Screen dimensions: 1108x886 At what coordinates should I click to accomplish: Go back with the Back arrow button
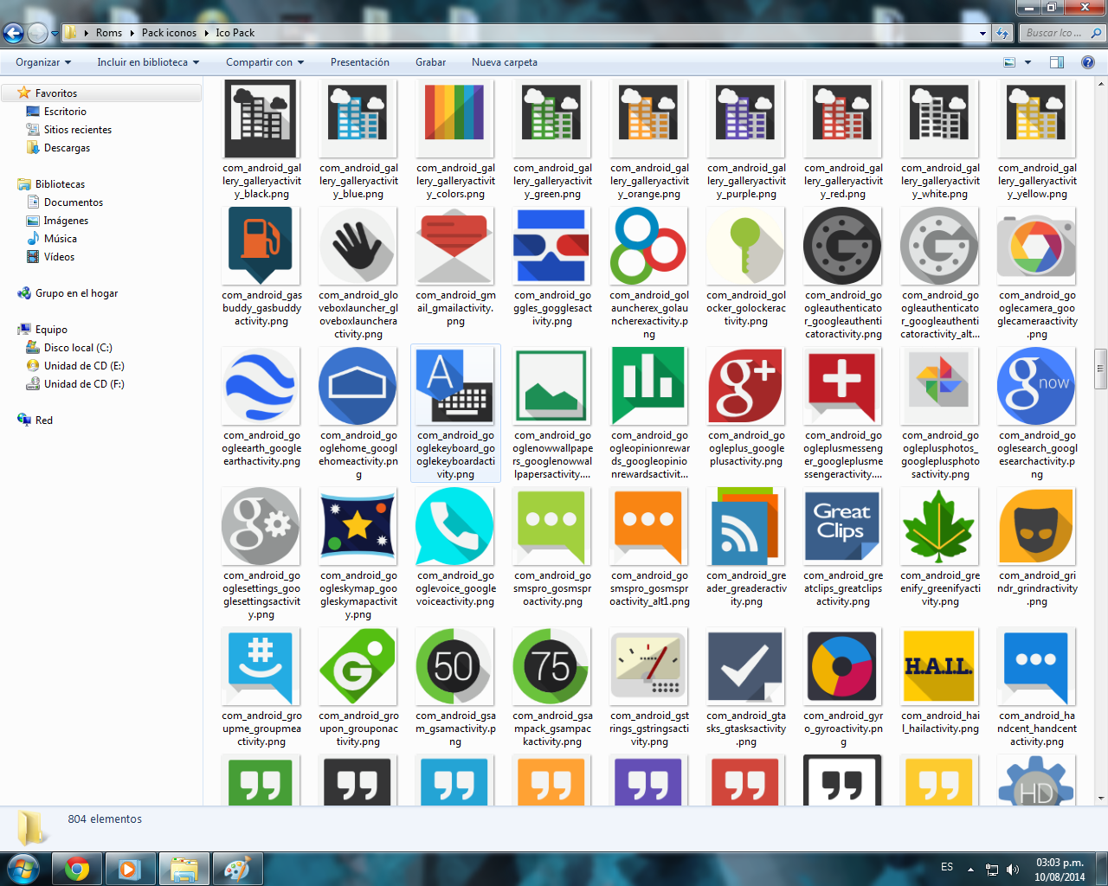(x=13, y=33)
